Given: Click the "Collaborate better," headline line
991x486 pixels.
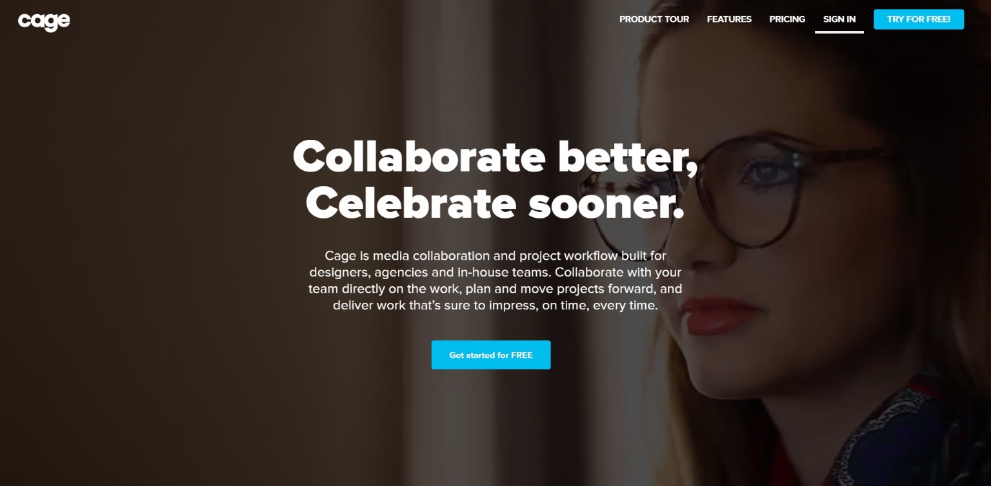Looking at the screenshot, I should (495, 156).
